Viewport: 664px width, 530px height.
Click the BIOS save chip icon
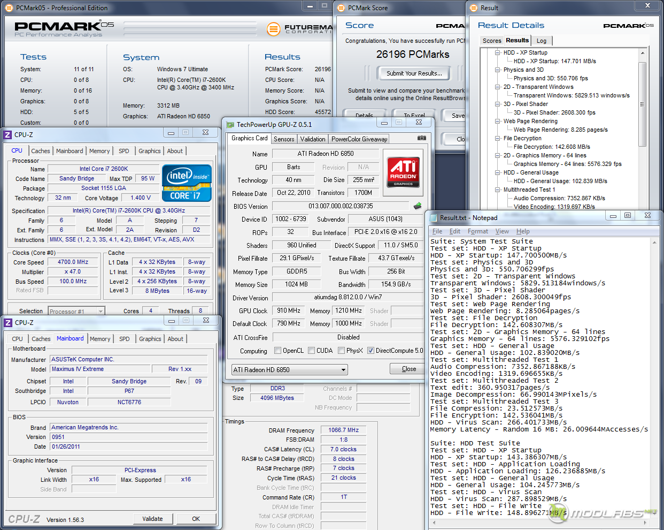click(418, 206)
